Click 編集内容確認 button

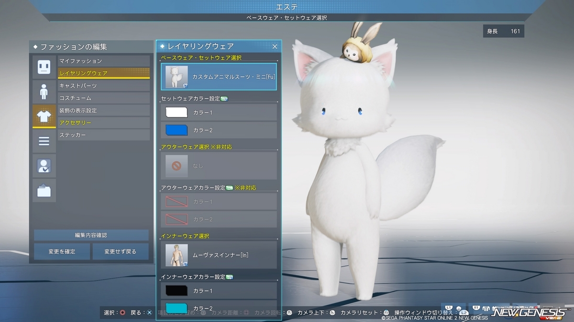point(91,235)
